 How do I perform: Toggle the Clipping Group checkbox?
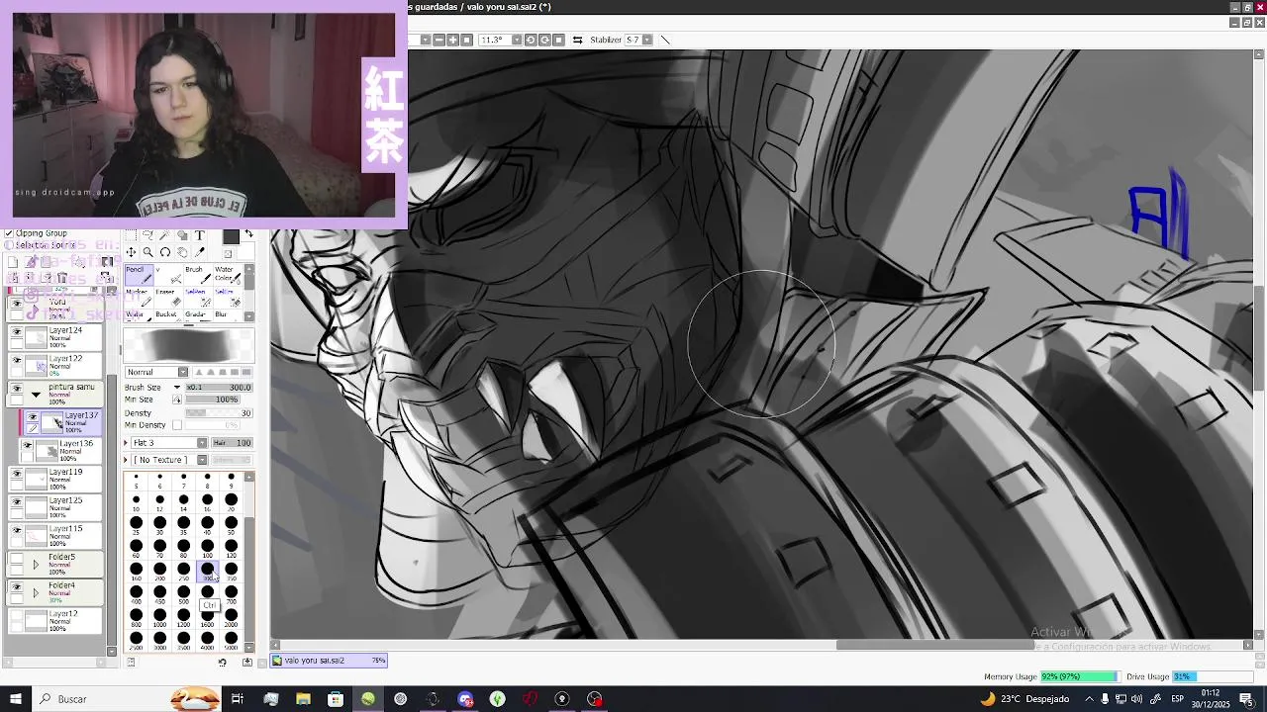(9, 233)
